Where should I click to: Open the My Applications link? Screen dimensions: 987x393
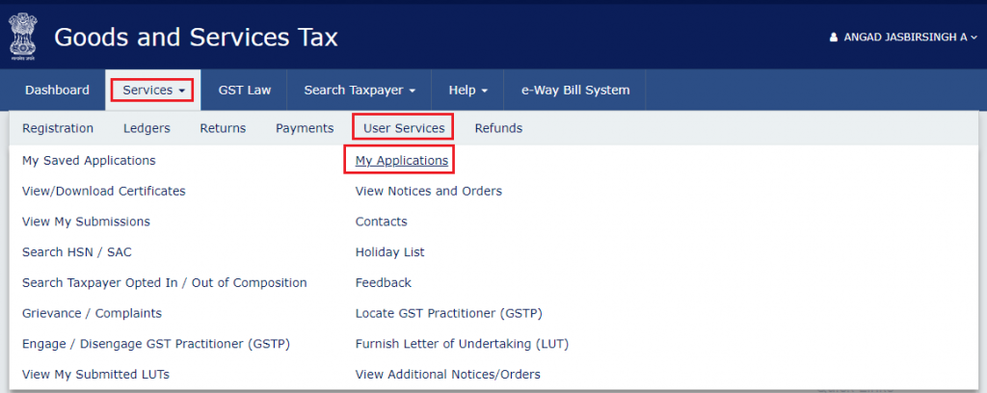402,160
